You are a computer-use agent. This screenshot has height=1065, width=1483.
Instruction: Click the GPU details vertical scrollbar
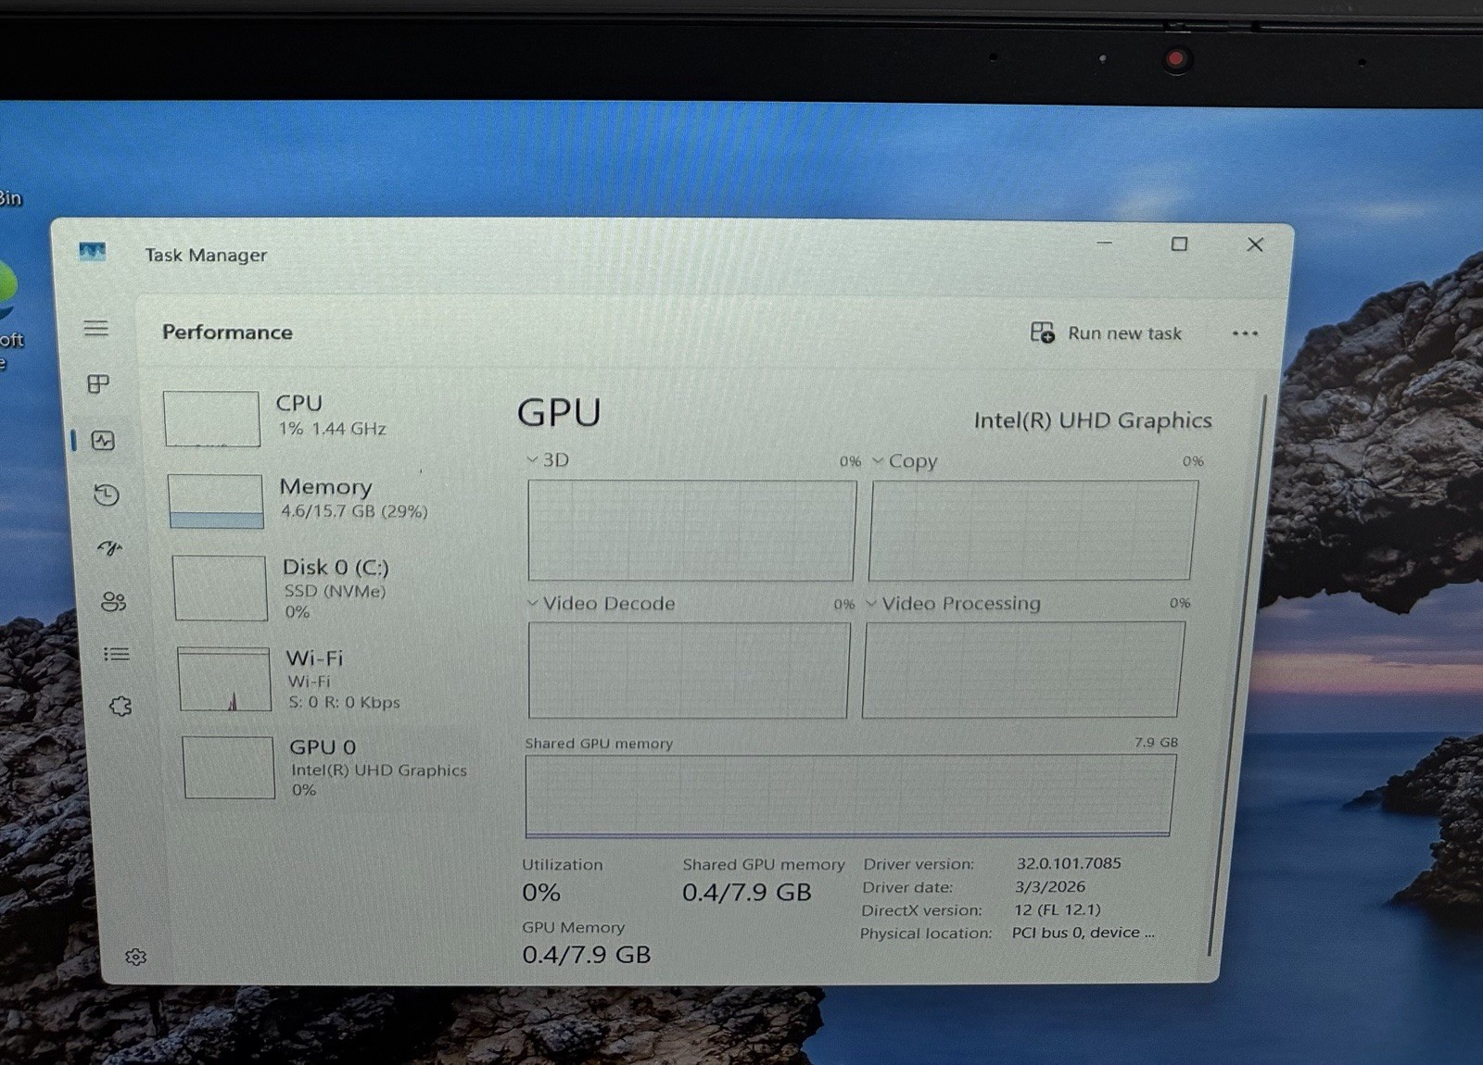point(1237,676)
